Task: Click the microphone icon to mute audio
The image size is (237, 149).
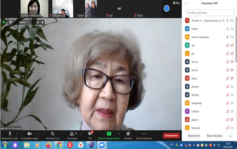Action: [10, 134]
